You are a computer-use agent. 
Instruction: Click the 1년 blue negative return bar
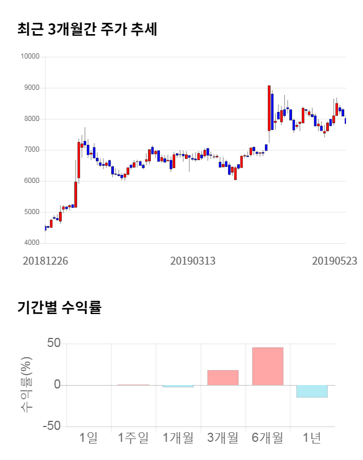point(313,391)
